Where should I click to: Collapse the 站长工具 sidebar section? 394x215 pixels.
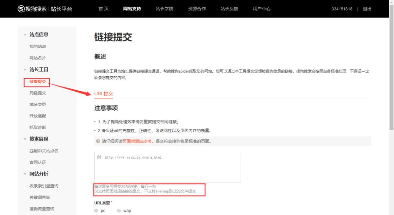[25, 69]
